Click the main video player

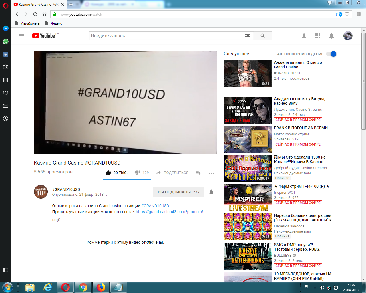126,102
